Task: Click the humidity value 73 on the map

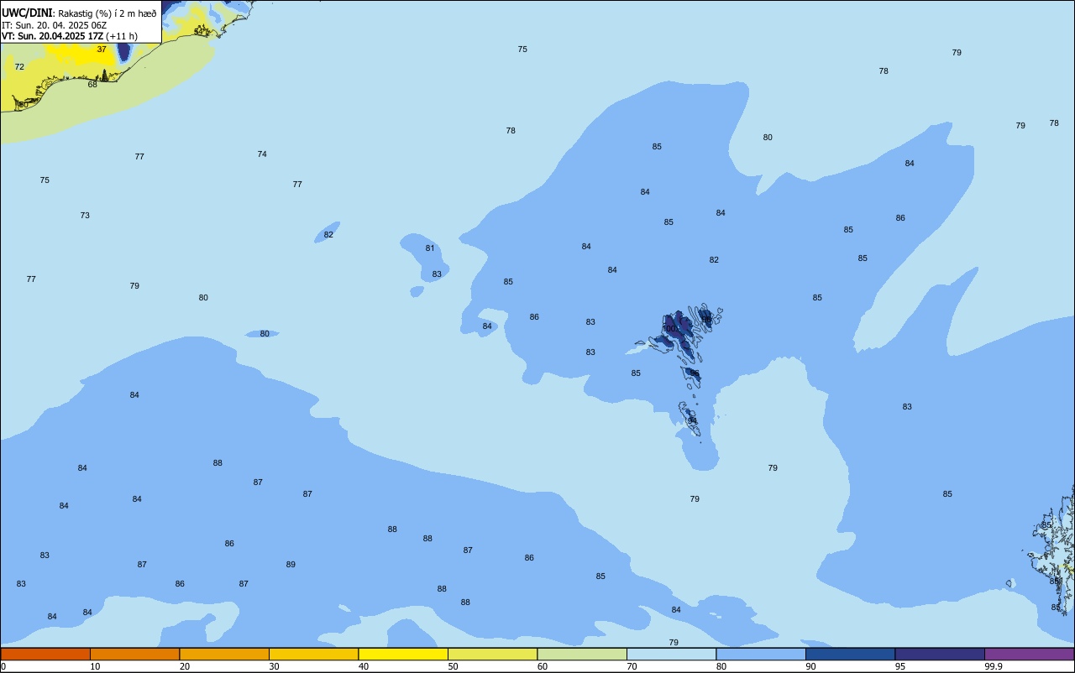Action: pyautogui.click(x=85, y=216)
